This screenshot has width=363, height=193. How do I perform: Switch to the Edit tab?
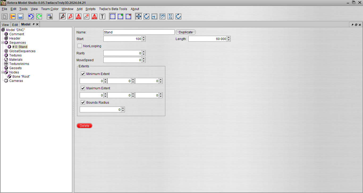(15, 25)
